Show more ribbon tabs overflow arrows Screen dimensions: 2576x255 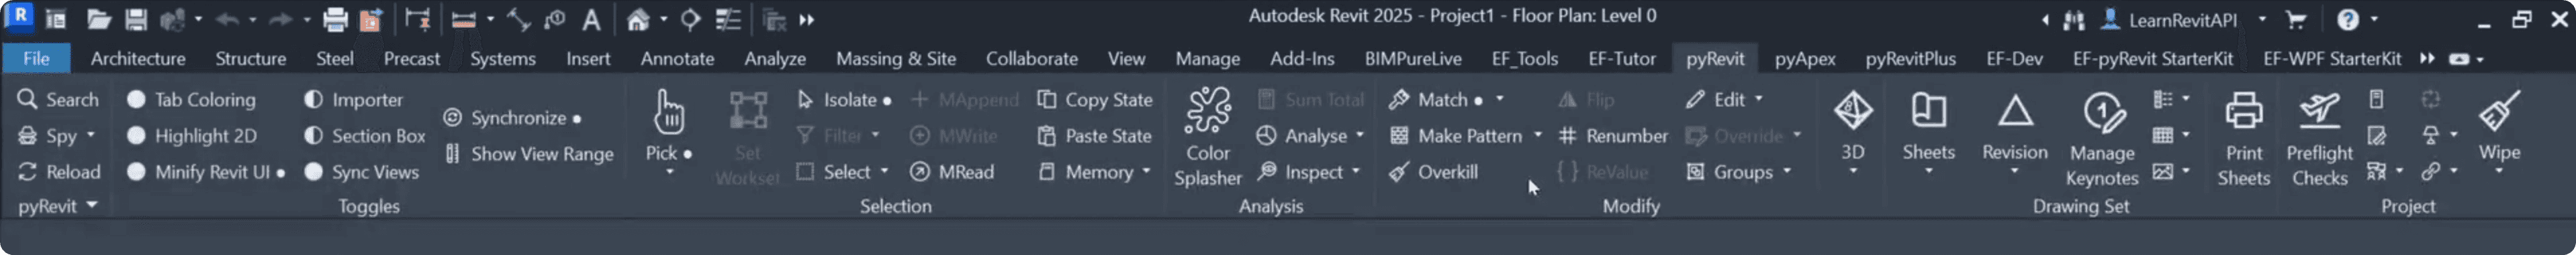2427,59
